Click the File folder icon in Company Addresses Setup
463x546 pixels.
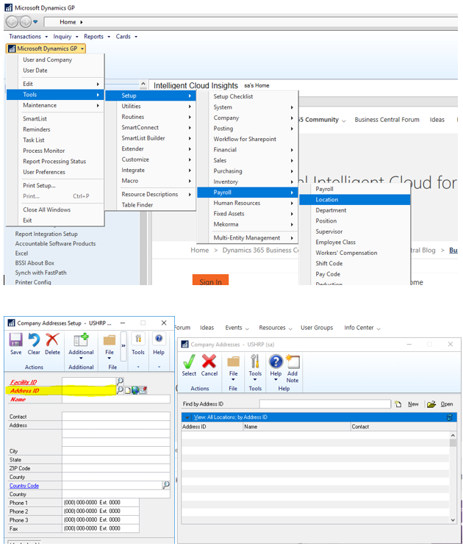point(110,340)
